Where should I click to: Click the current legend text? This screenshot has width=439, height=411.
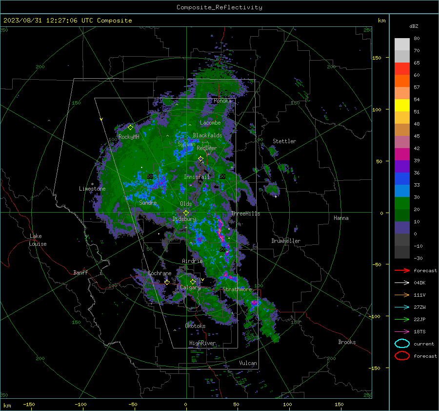pyautogui.click(x=424, y=344)
